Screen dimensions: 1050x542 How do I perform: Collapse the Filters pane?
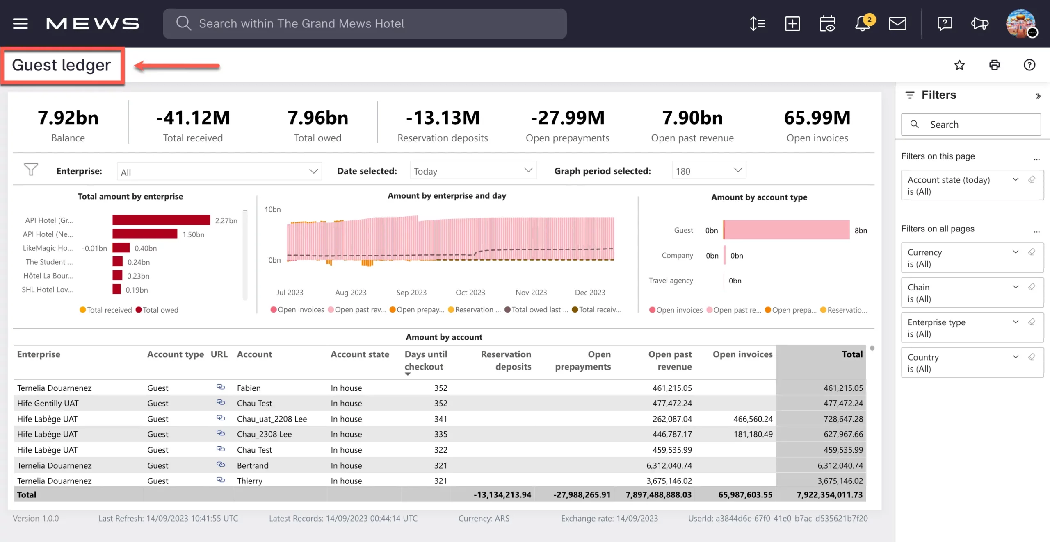[1038, 96]
